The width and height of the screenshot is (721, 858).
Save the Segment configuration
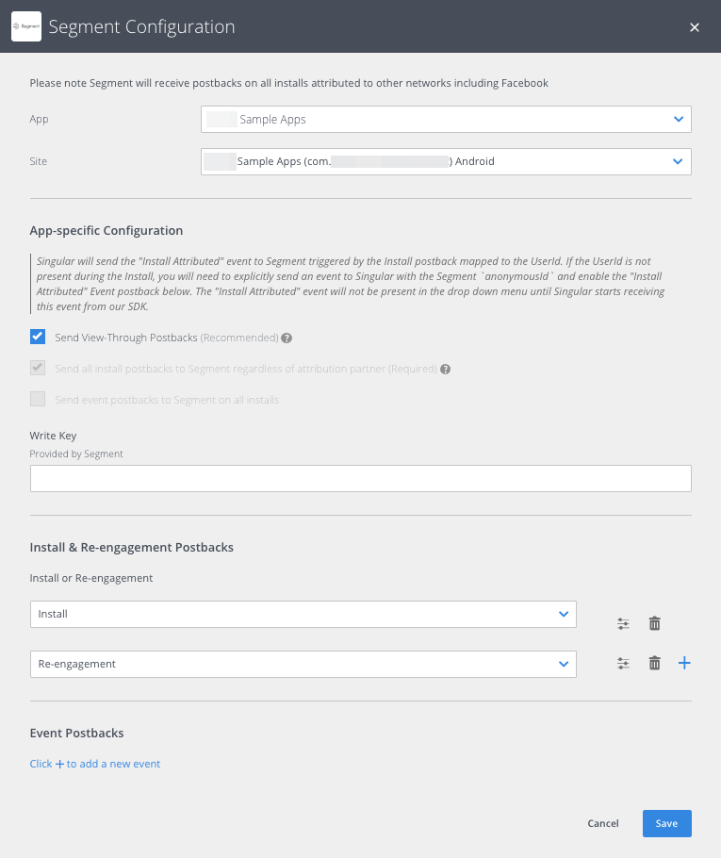coord(666,823)
